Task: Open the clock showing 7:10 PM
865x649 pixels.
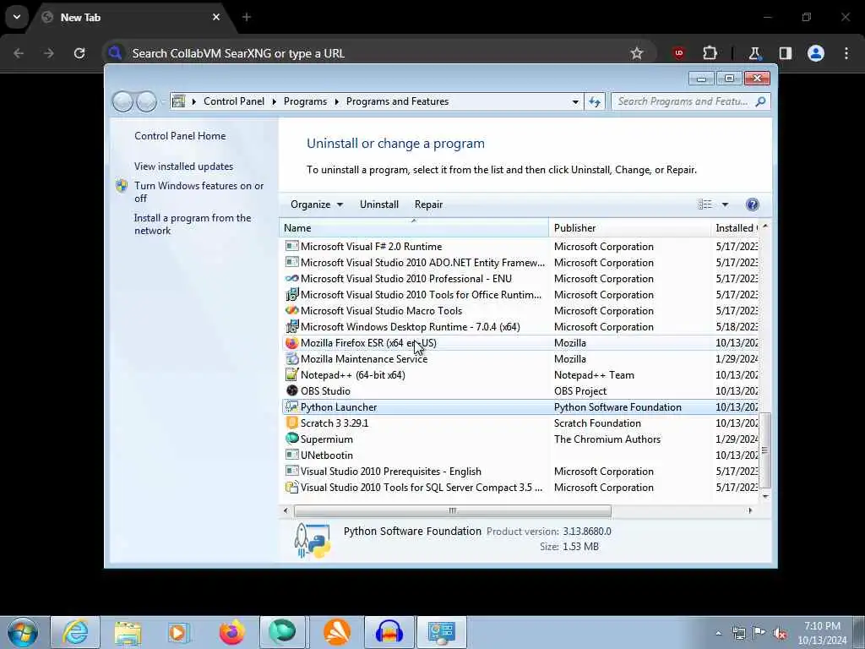Action: click(822, 633)
